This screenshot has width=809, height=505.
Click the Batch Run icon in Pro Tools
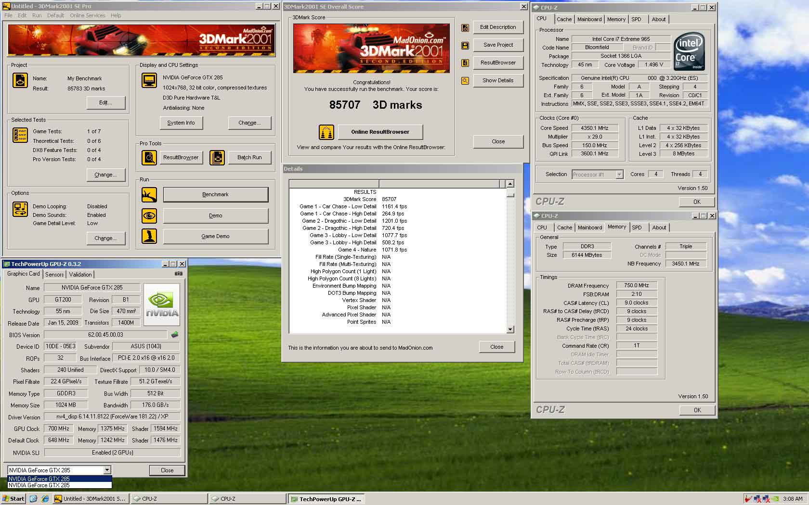pyautogui.click(x=217, y=157)
